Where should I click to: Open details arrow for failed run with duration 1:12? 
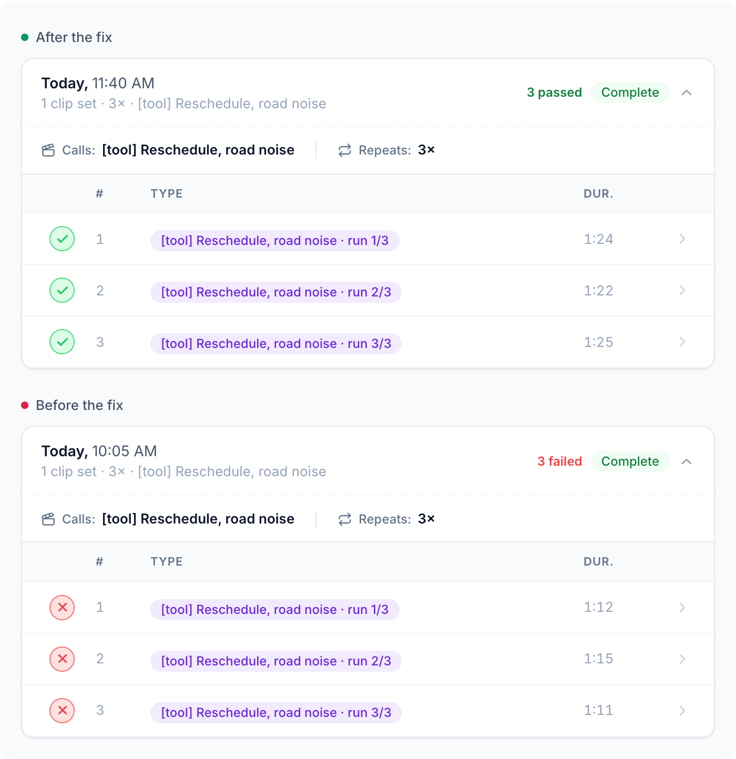click(682, 608)
